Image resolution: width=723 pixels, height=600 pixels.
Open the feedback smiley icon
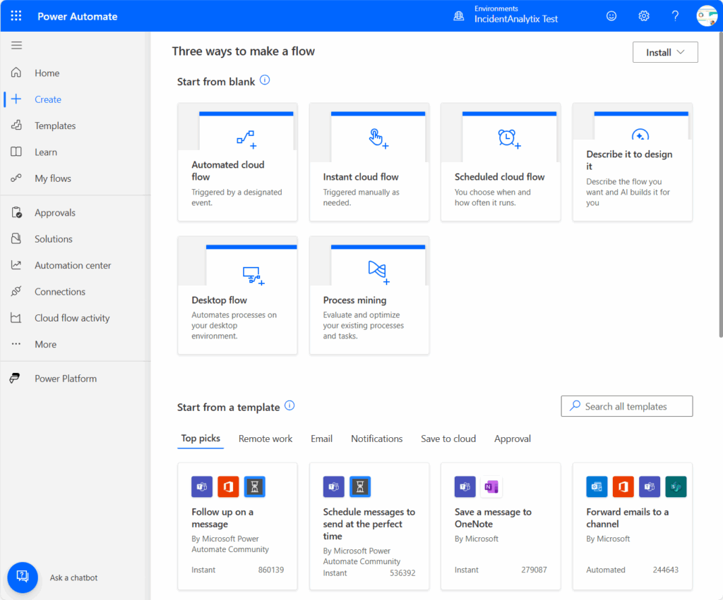(x=611, y=16)
